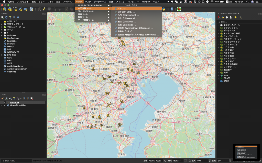
Task: Refresh the Browser panel
Action: [x=6, y=17]
